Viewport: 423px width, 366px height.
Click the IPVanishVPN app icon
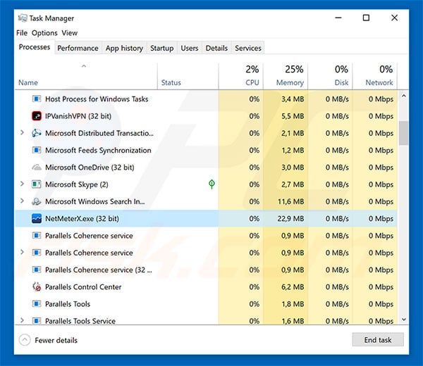pyautogui.click(x=37, y=116)
